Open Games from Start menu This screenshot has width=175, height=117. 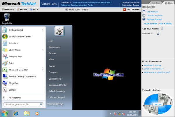(x=52, y=66)
